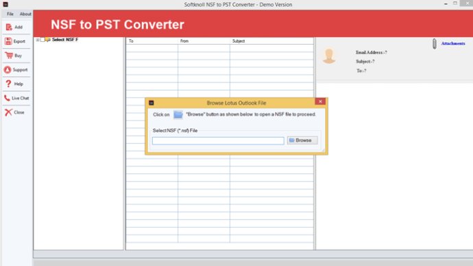
Task: Click folder icon in dialog instructions
Action: (x=178, y=114)
